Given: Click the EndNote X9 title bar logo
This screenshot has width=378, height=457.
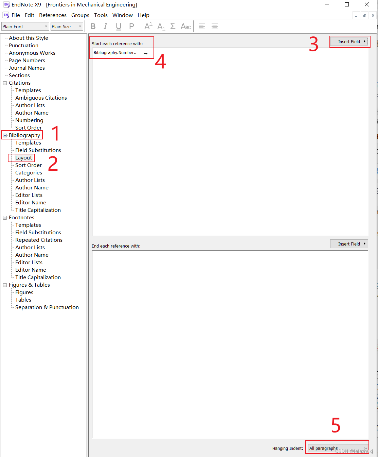Looking at the screenshot, I should tap(6, 5).
